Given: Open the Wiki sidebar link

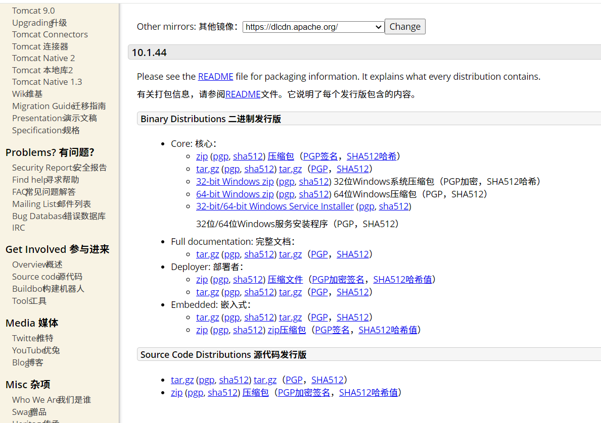Looking at the screenshot, I should pyautogui.click(x=27, y=94).
